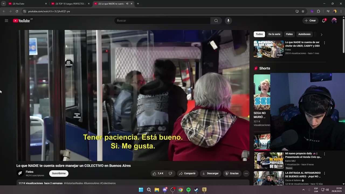Click in the Buscar search field

163,21
